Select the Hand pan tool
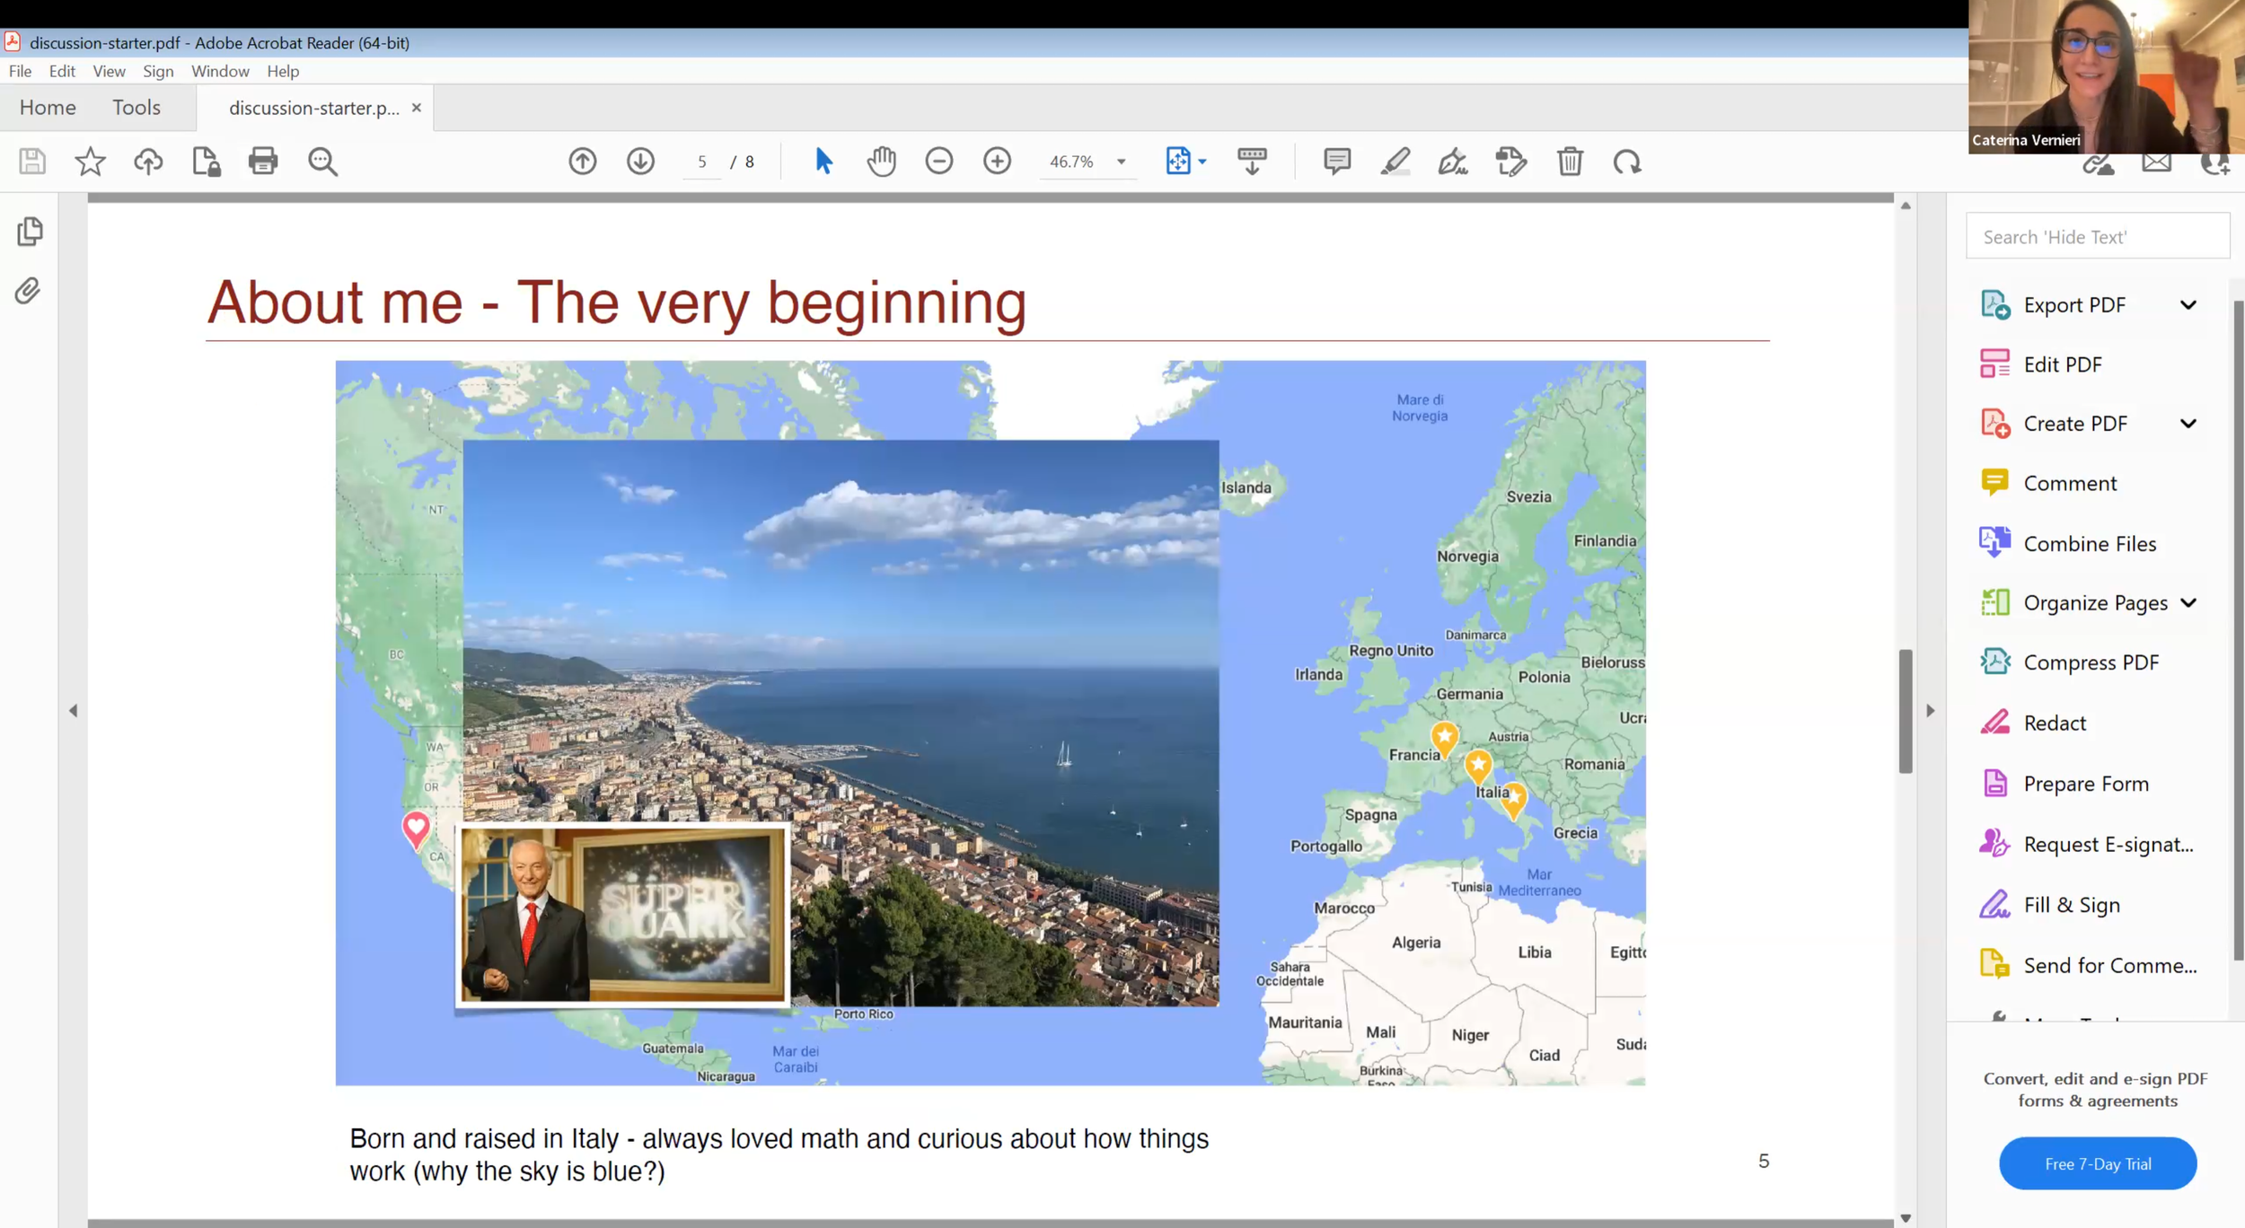The width and height of the screenshot is (2245, 1228). (881, 162)
